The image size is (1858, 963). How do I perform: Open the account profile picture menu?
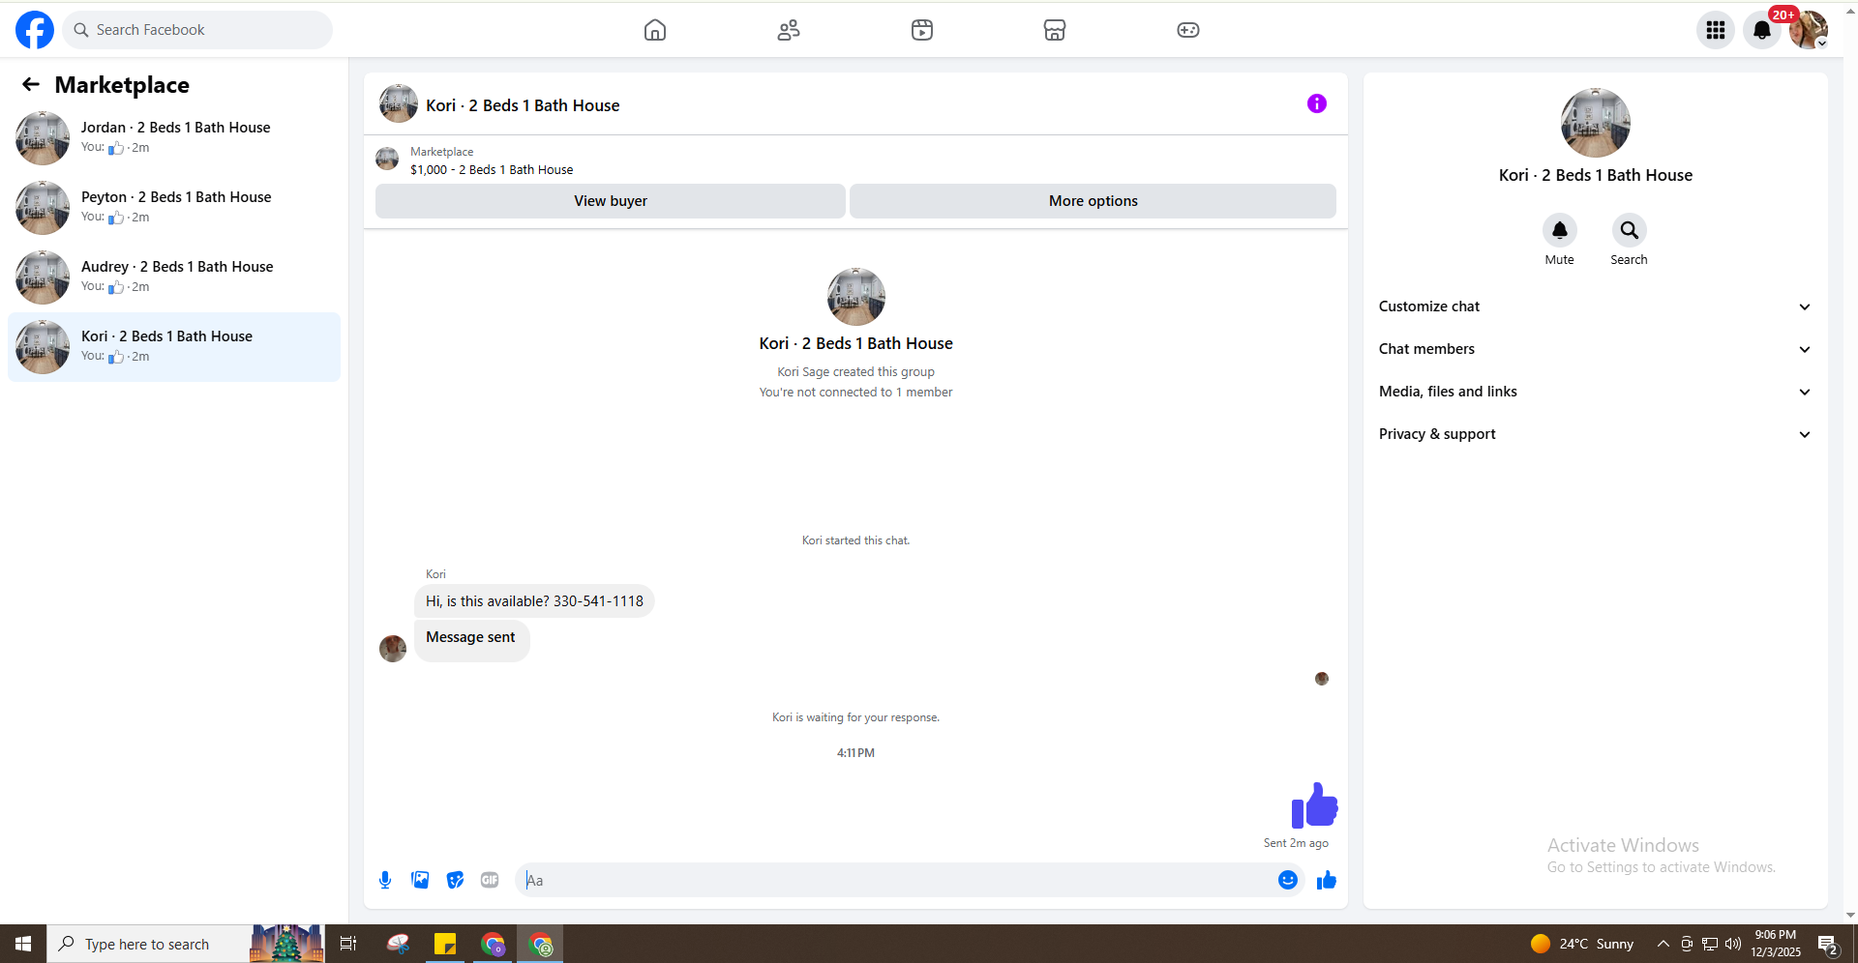click(x=1808, y=30)
